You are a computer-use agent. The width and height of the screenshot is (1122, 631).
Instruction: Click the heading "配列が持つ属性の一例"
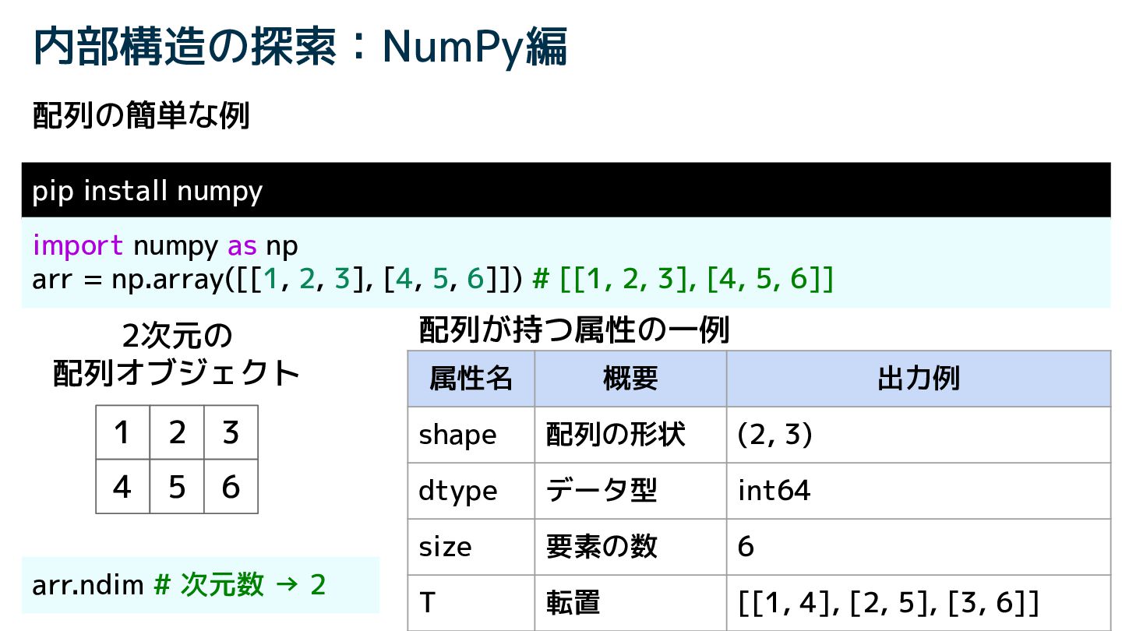click(x=574, y=330)
